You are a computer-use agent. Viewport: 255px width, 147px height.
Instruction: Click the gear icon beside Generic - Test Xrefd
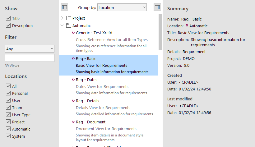tap(73, 33)
